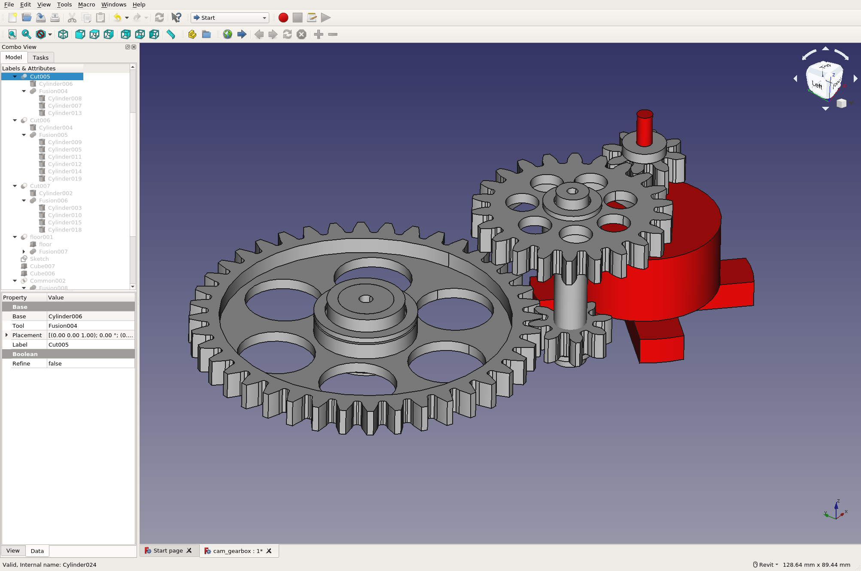This screenshot has width=861, height=571.
Task: Click the Open file folder icon
Action: pyautogui.click(x=27, y=18)
